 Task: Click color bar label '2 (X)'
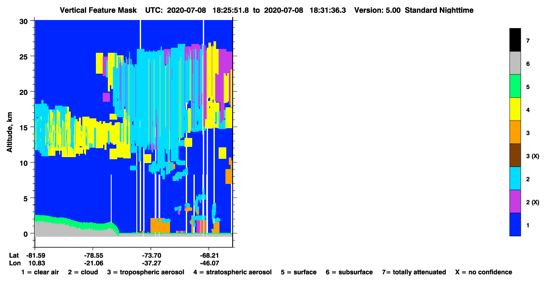click(x=533, y=202)
